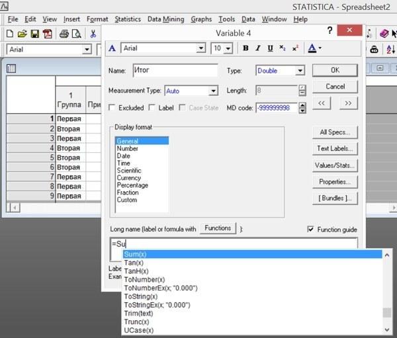Uncheck the Function guide checkbox
The height and width of the screenshot is (338, 397).
(310, 229)
